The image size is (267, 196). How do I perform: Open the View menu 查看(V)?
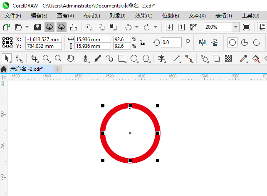point(65,16)
